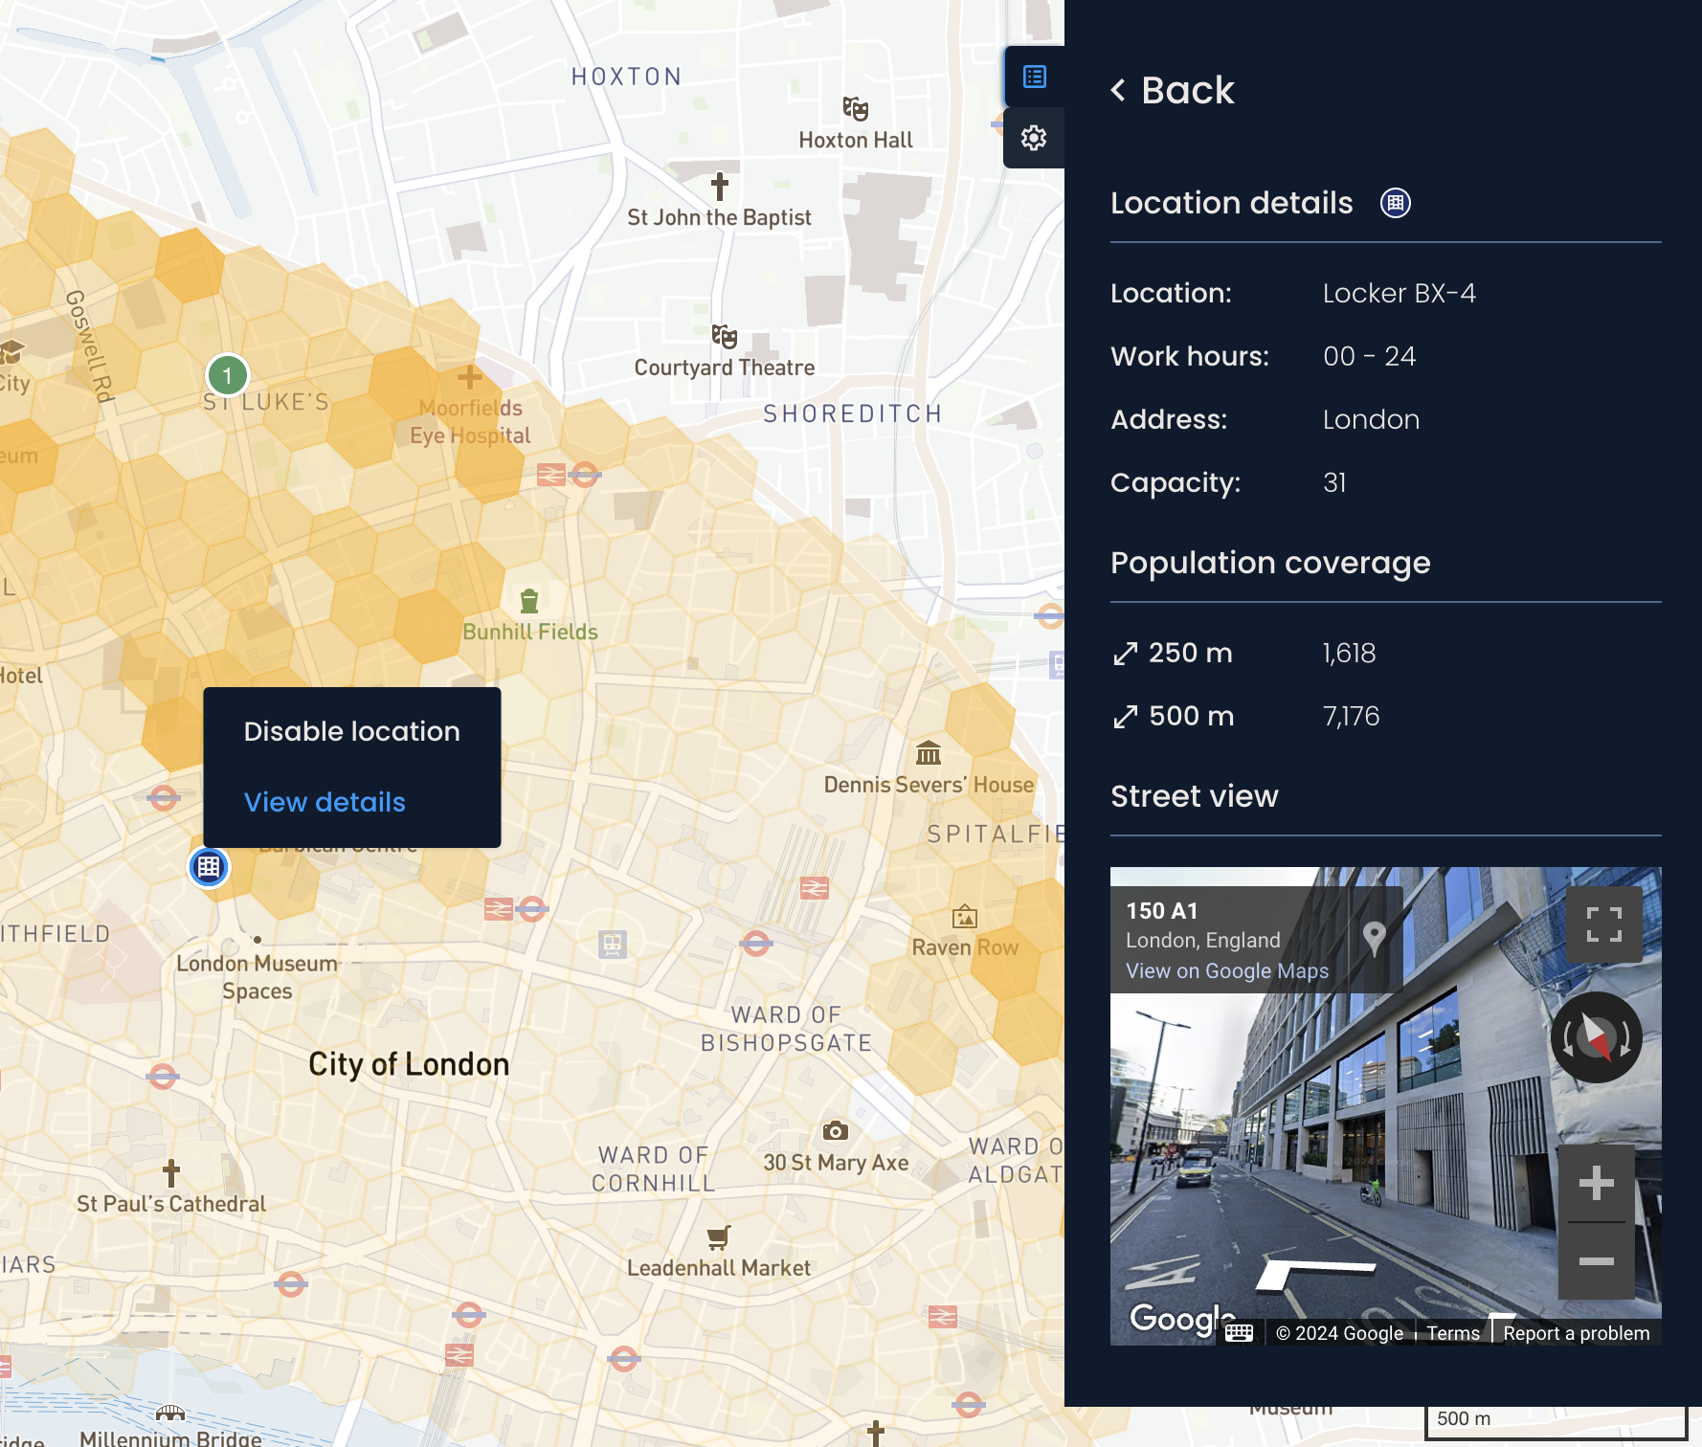Viewport: 1702px width, 1447px height.
Task: Click the Leadenhall Market shopping cart icon
Action: (x=719, y=1237)
